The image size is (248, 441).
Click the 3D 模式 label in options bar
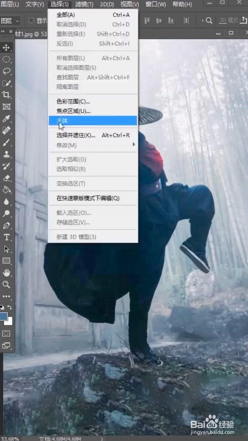coord(229,20)
